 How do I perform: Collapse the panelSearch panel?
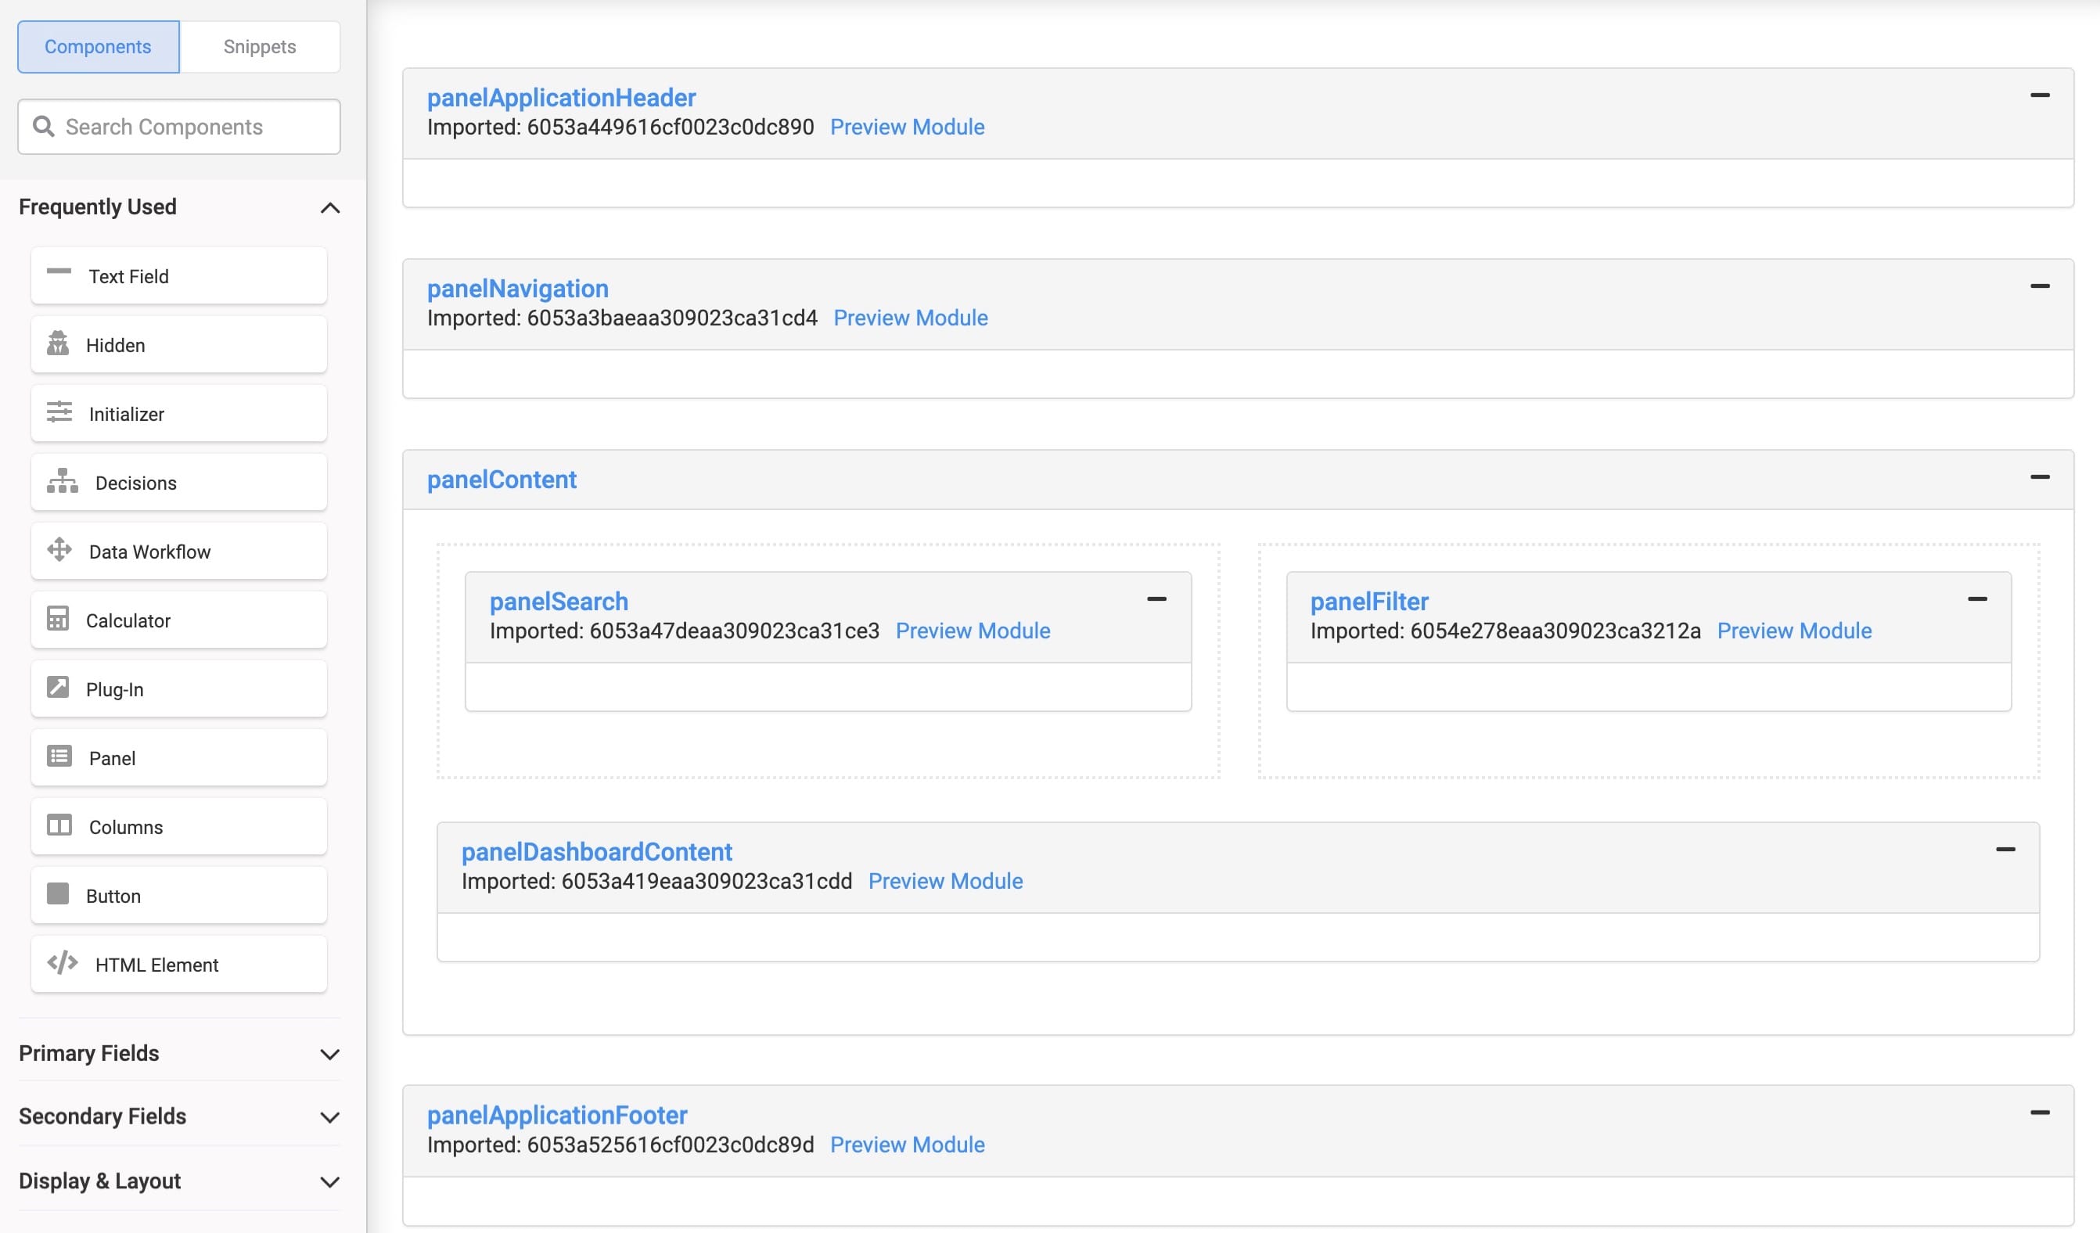[x=1156, y=600]
